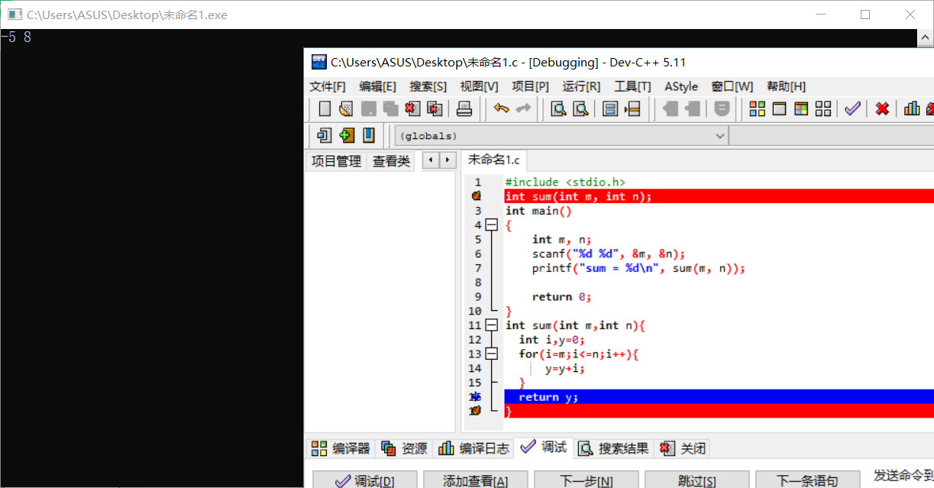Click the Undo arrow icon
Screen dimensions: 934x488
501,108
